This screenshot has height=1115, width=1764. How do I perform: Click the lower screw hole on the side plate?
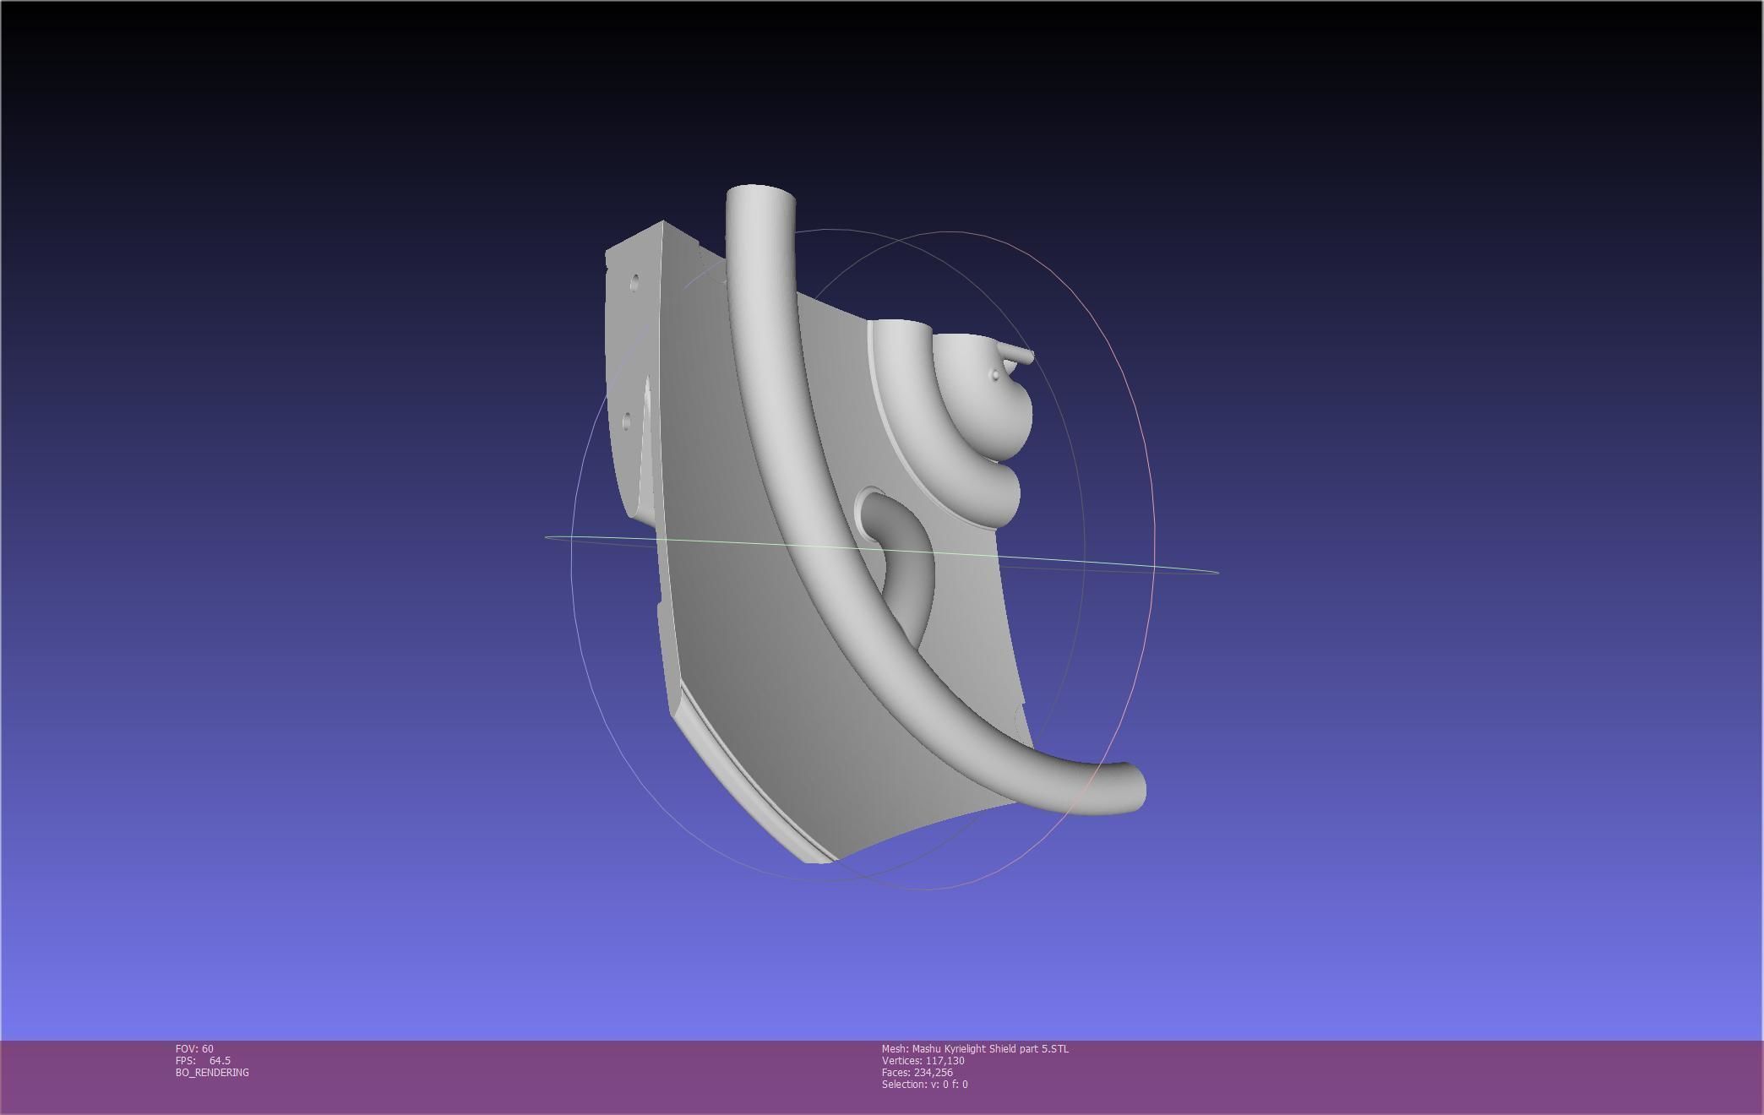(x=627, y=421)
